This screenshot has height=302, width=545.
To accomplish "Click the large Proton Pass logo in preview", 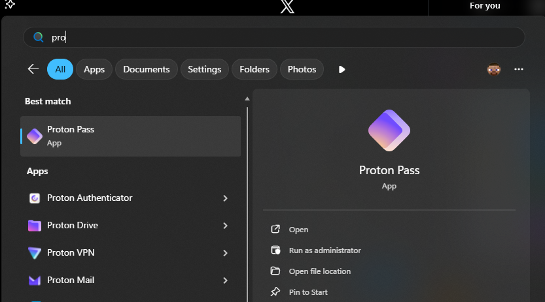I will [389, 130].
